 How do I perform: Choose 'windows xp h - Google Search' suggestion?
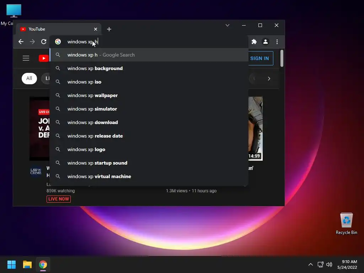coord(149,55)
